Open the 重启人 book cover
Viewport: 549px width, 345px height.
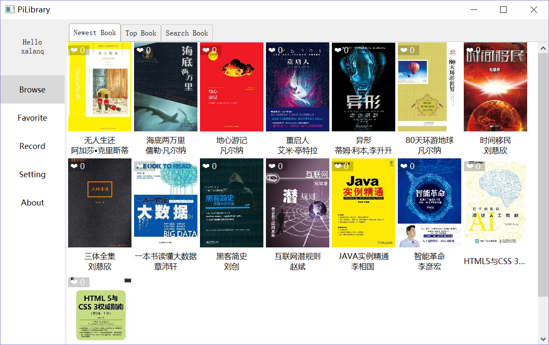point(298,87)
